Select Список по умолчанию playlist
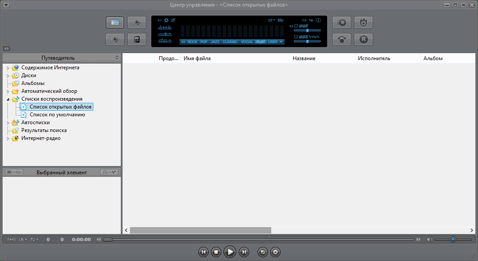The width and height of the screenshot is (478, 261). click(x=57, y=115)
